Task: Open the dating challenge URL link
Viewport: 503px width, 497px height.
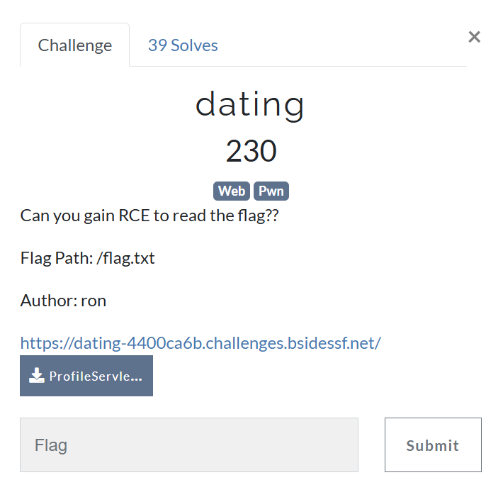Action: tap(200, 343)
